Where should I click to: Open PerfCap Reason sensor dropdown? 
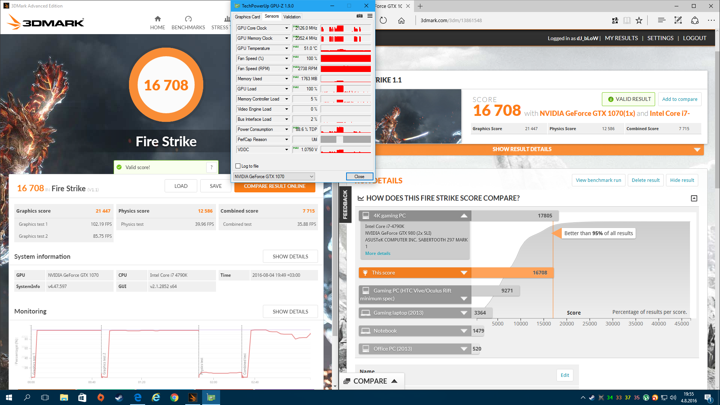pos(286,139)
